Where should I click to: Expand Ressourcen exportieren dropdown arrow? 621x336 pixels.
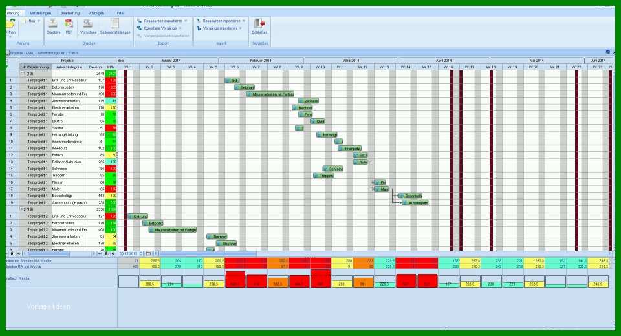[186, 21]
